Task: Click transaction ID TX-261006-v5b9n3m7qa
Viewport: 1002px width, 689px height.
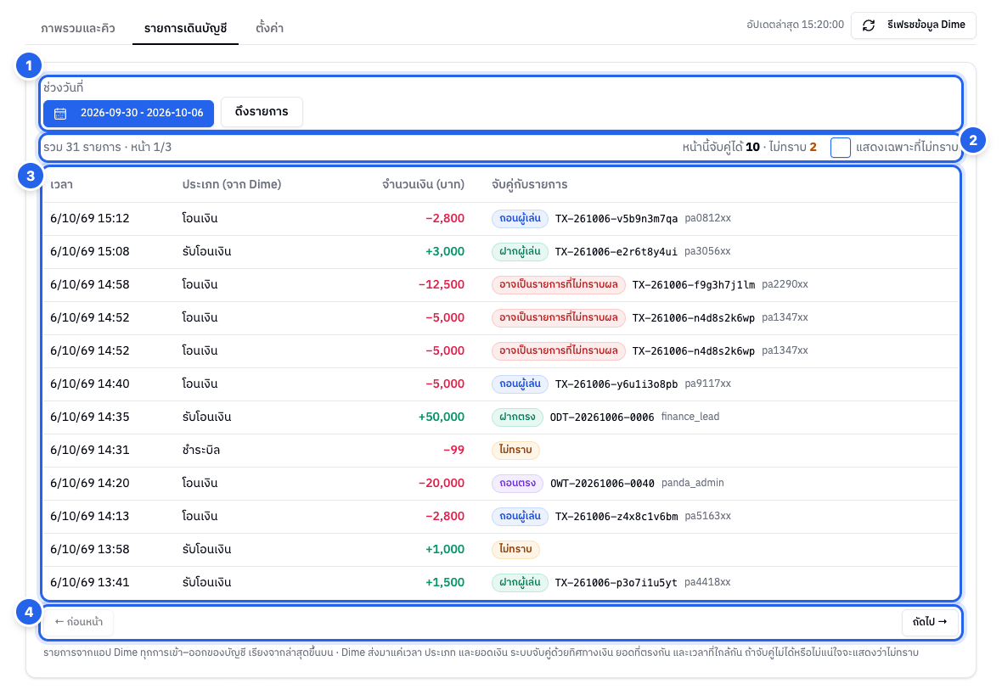Action: pyautogui.click(x=616, y=218)
